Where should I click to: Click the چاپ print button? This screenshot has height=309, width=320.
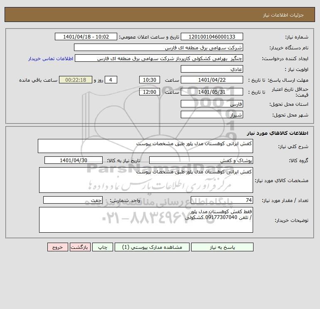pyautogui.click(x=103, y=247)
